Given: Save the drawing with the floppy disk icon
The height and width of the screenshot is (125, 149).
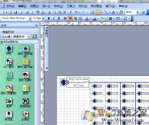Looking at the screenshot, I should pyautogui.click(x=15, y=12).
